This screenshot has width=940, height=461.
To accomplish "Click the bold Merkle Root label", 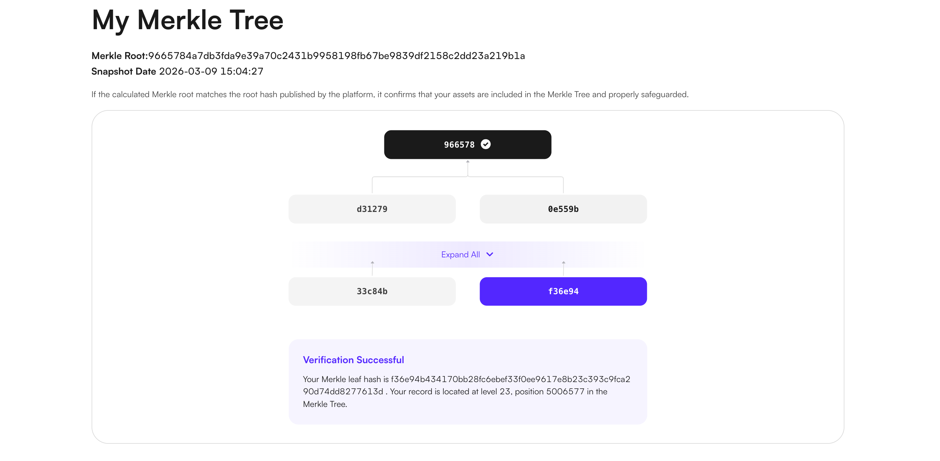I will coord(119,56).
